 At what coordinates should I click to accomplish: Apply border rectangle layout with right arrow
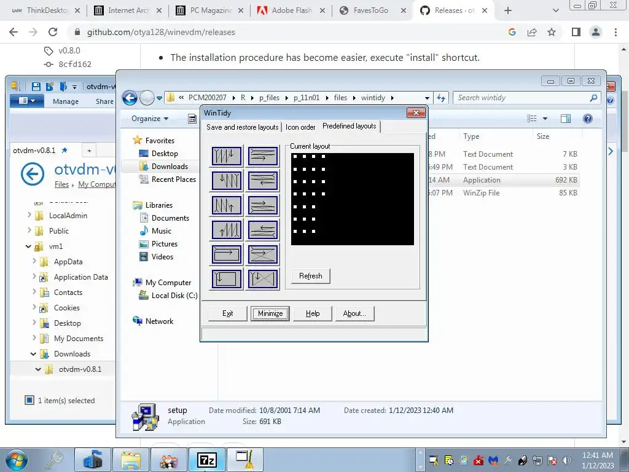(227, 254)
